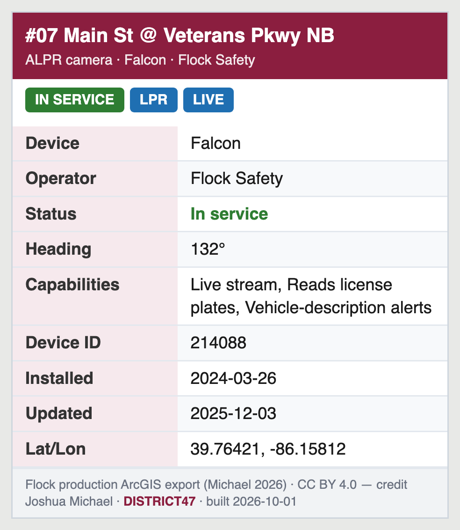Select the Device ID row label

tap(95, 343)
